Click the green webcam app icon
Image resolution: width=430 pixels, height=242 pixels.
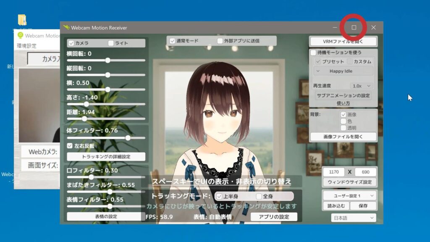click(20, 36)
